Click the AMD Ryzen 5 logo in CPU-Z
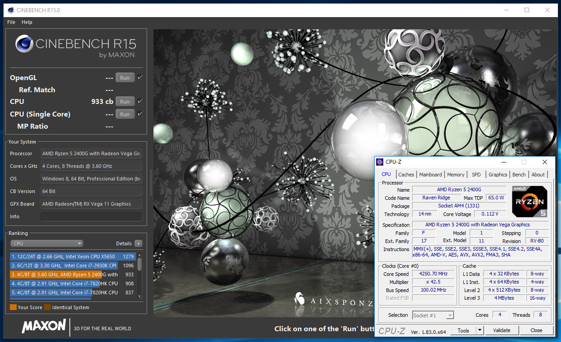This screenshot has height=342, width=561. point(530,202)
